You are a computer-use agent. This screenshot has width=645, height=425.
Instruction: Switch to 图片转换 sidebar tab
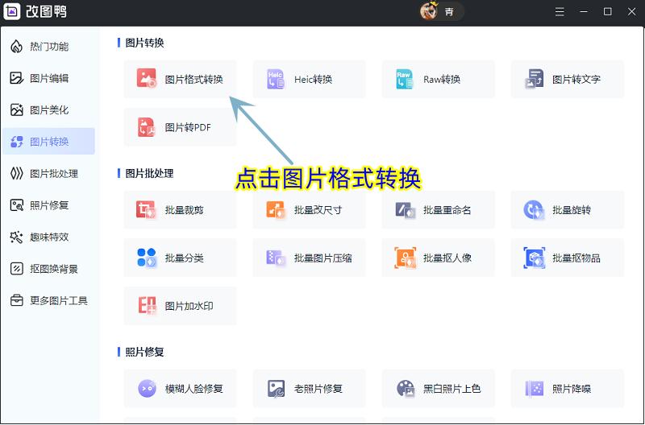(x=48, y=142)
